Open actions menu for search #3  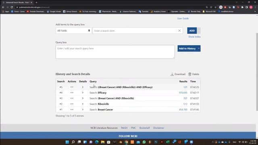[72, 98]
